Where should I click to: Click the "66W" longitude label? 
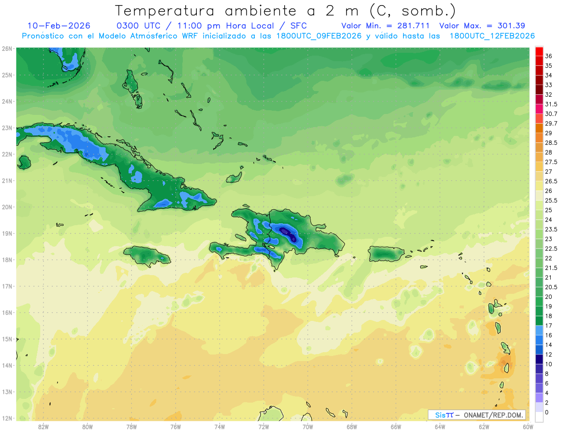396,427
